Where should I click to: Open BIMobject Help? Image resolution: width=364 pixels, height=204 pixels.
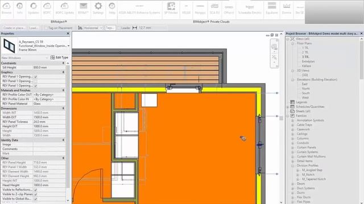point(112,8)
